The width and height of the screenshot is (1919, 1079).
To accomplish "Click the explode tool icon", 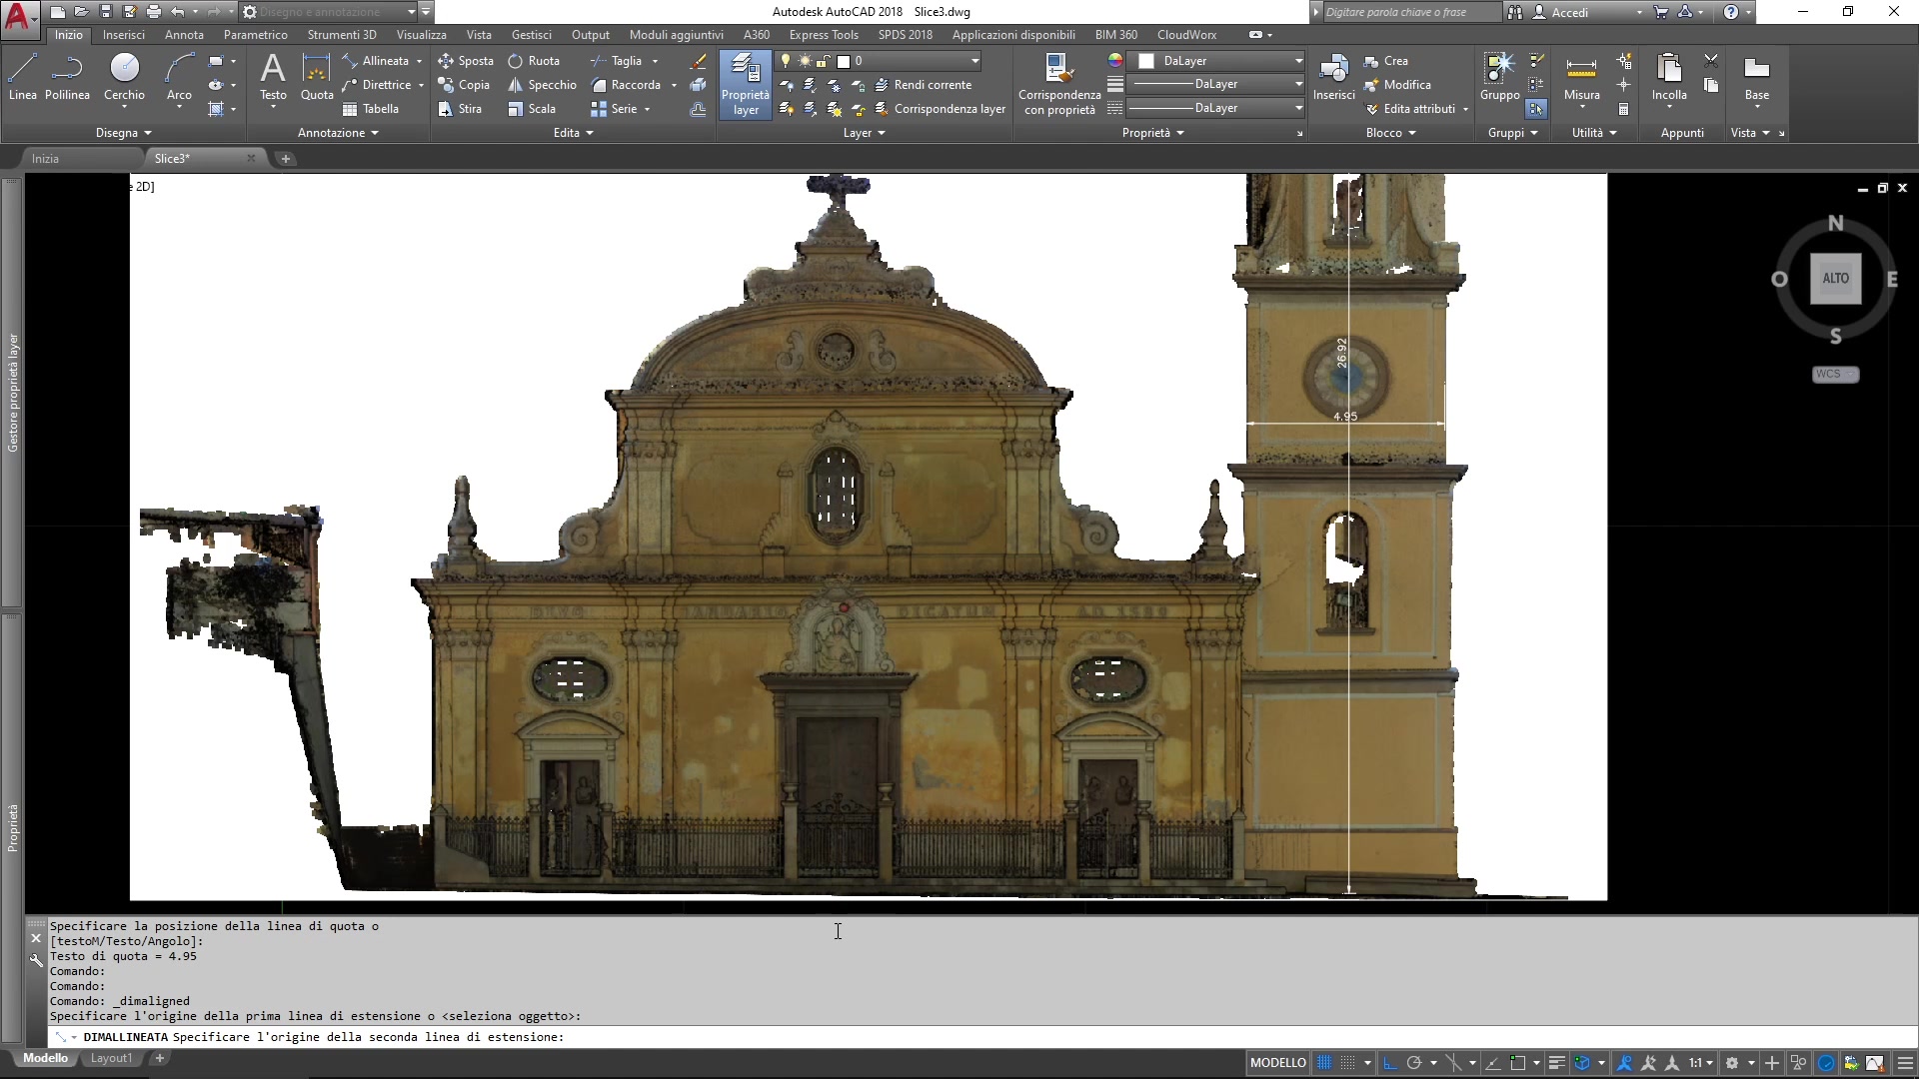I will (x=699, y=85).
